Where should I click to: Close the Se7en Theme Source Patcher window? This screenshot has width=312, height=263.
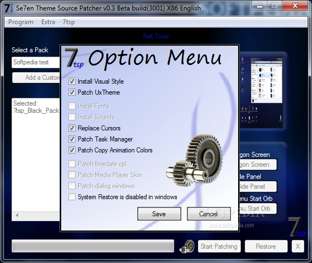pos(295,6)
